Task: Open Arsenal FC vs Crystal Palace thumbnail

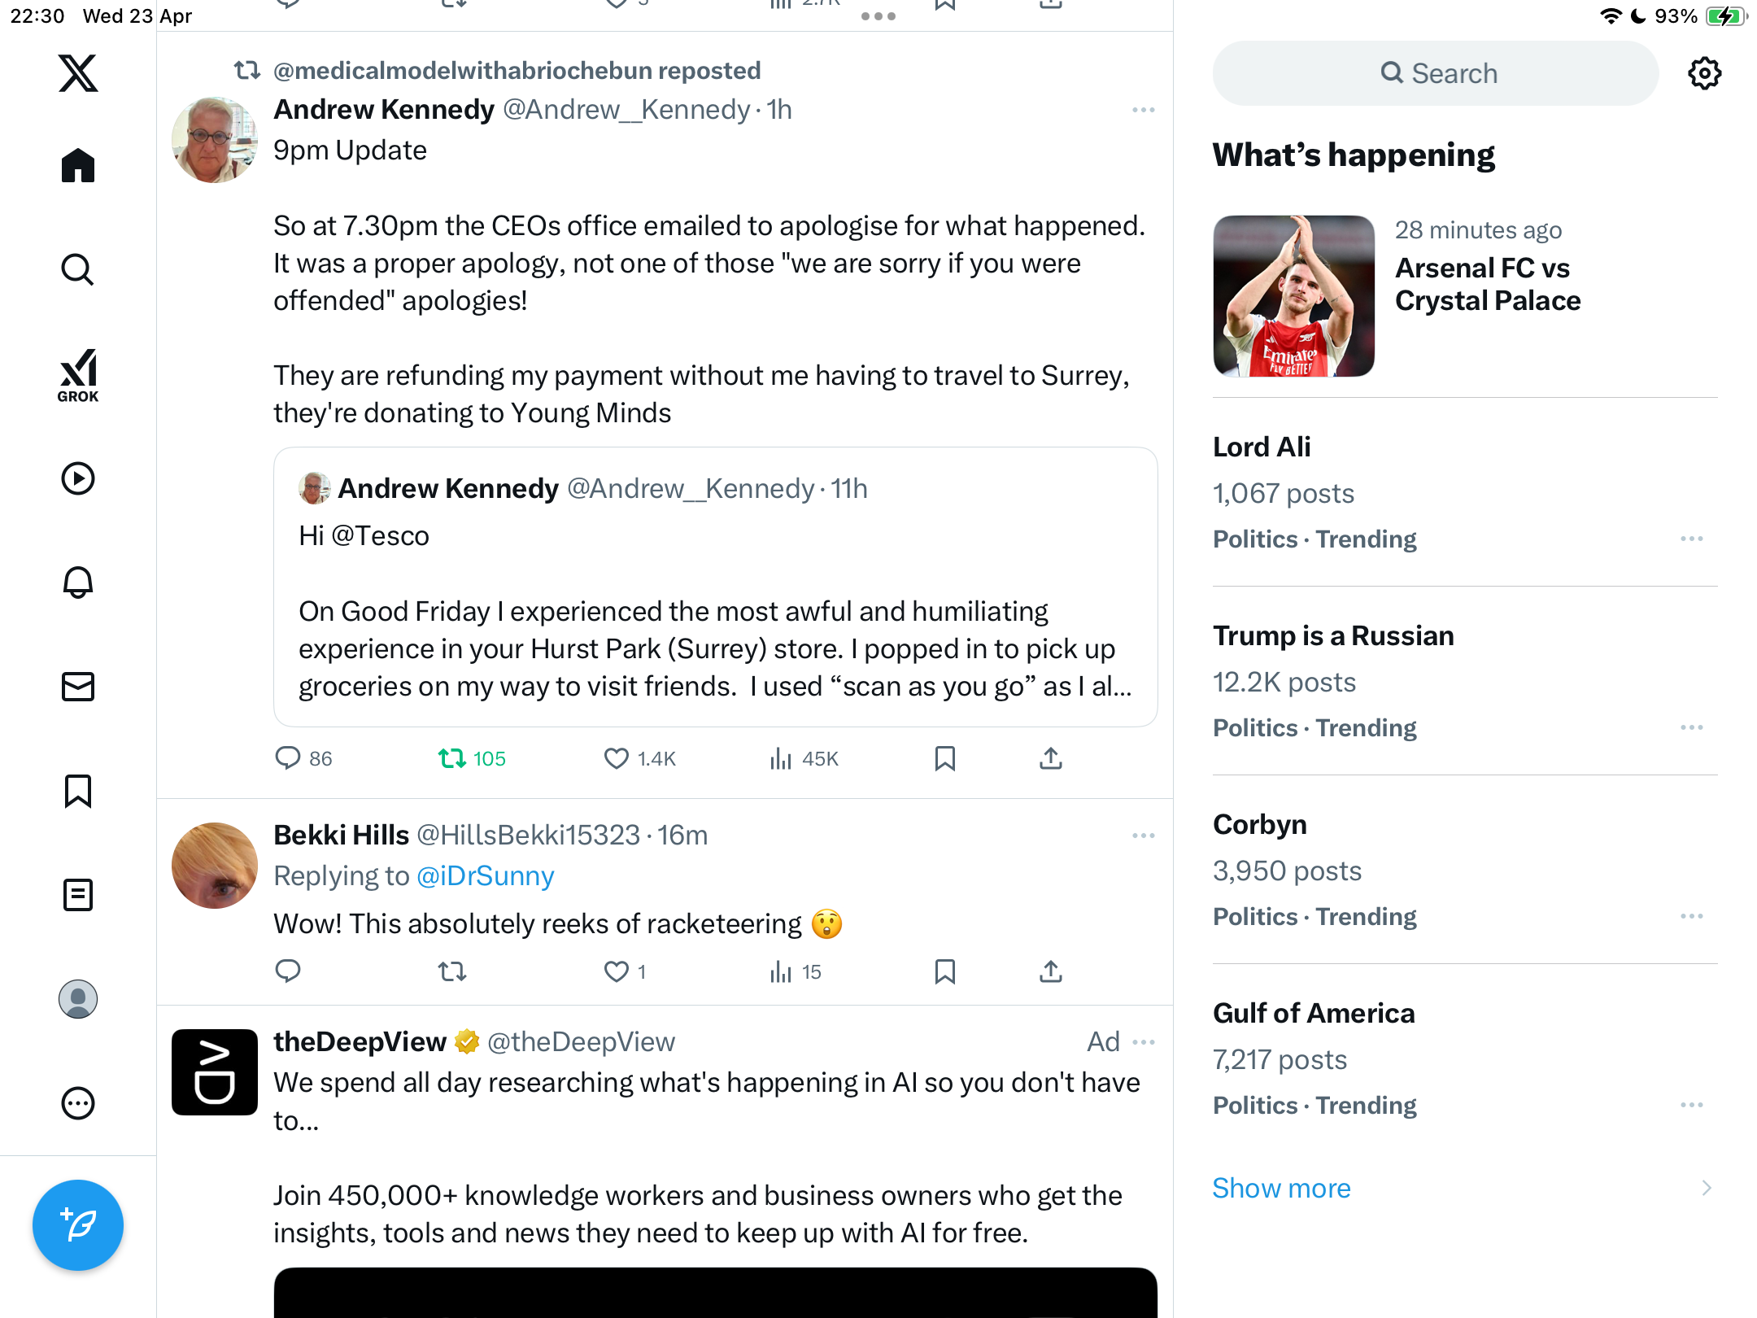Action: pyautogui.click(x=1294, y=296)
